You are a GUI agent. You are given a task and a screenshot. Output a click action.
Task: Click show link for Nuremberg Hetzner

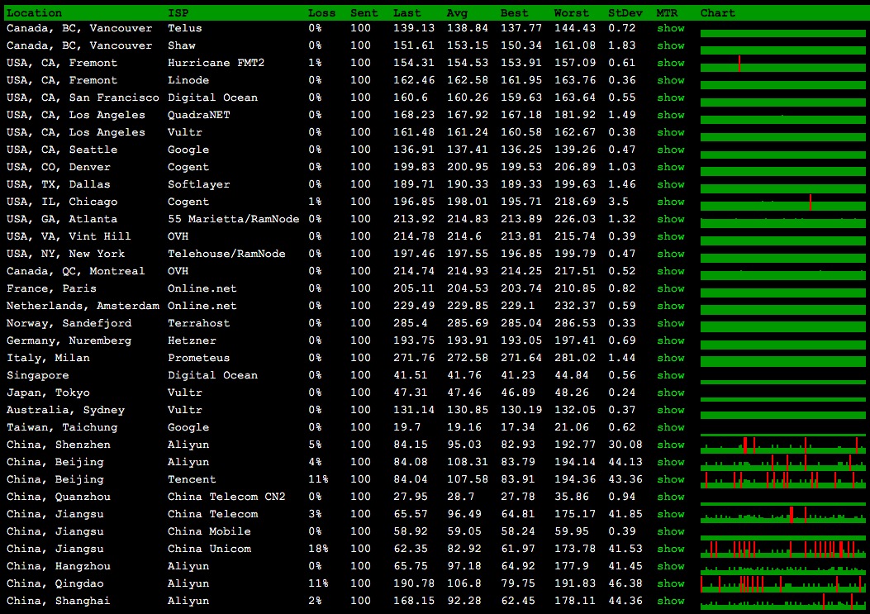point(670,340)
